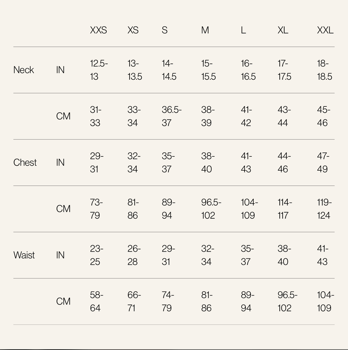Screen dimensions: 348x350
Task: Click the Neck row label
Action: 24,70
